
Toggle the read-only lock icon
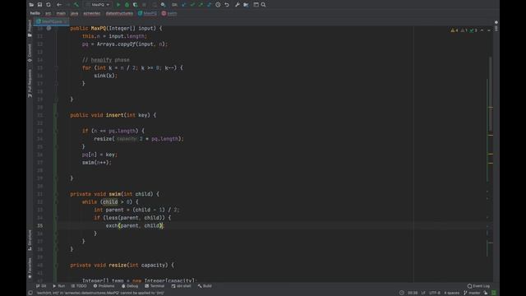[486, 293]
